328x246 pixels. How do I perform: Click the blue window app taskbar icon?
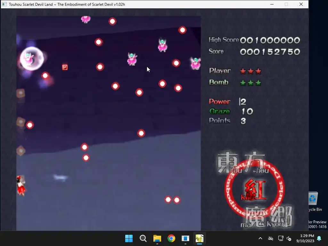tap(185, 238)
